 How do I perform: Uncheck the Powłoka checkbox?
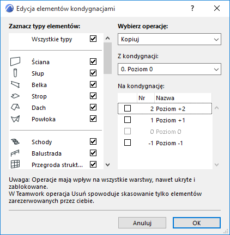93,119
